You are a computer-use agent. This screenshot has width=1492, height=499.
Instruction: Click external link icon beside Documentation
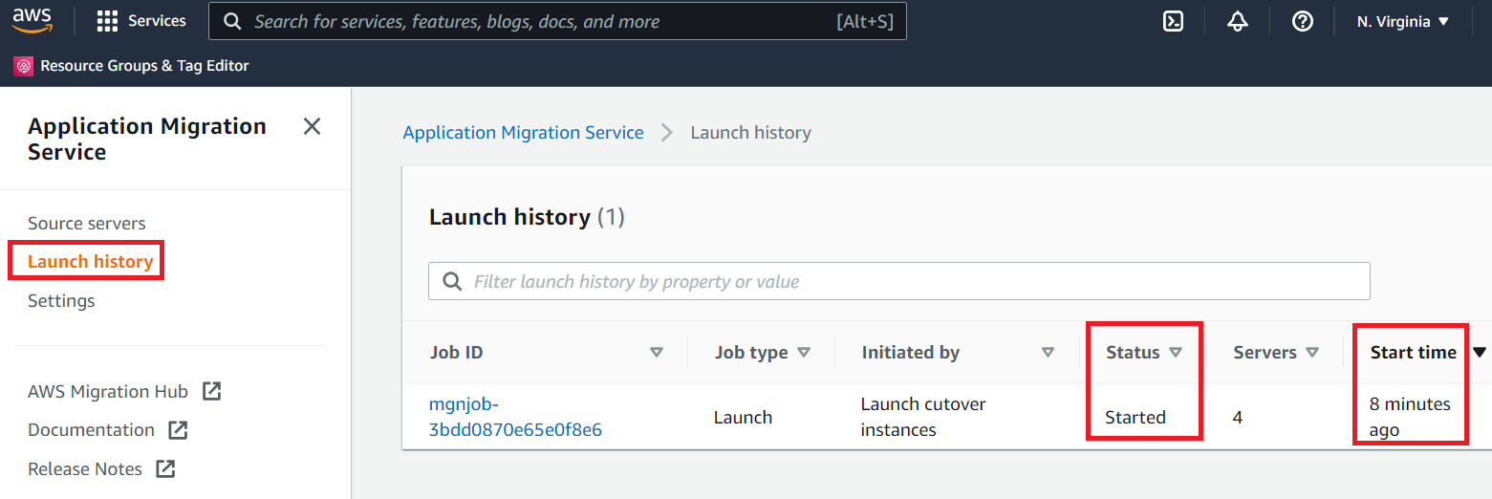178,430
